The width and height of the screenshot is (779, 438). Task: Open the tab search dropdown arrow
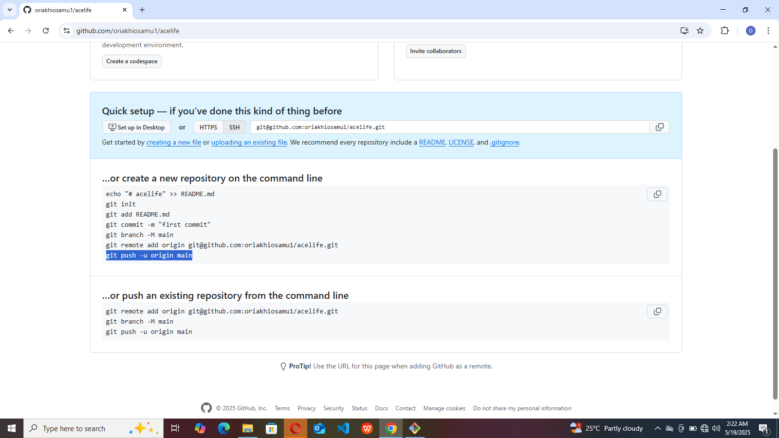point(10,10)
